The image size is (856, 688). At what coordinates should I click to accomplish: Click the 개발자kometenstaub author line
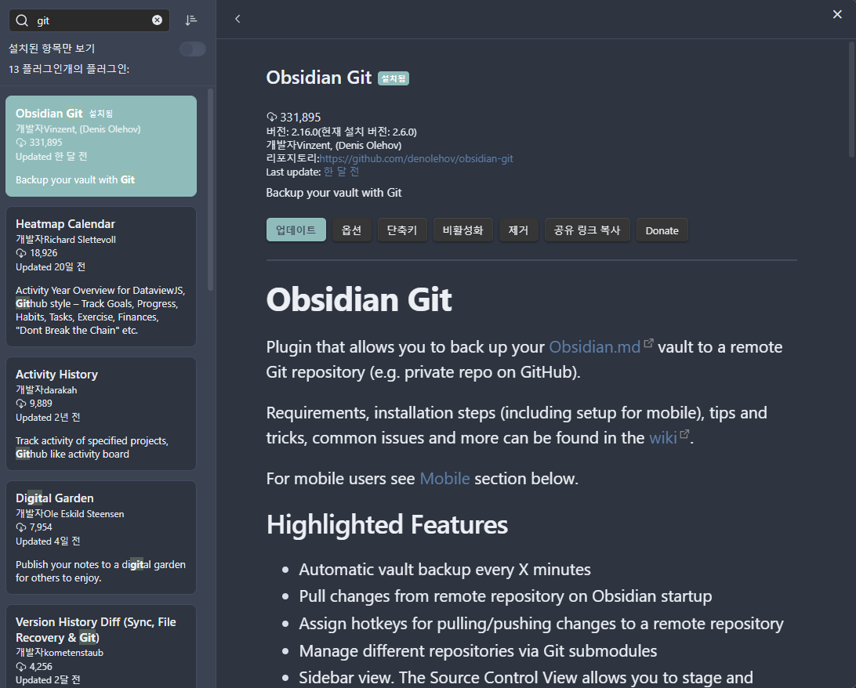60,653
